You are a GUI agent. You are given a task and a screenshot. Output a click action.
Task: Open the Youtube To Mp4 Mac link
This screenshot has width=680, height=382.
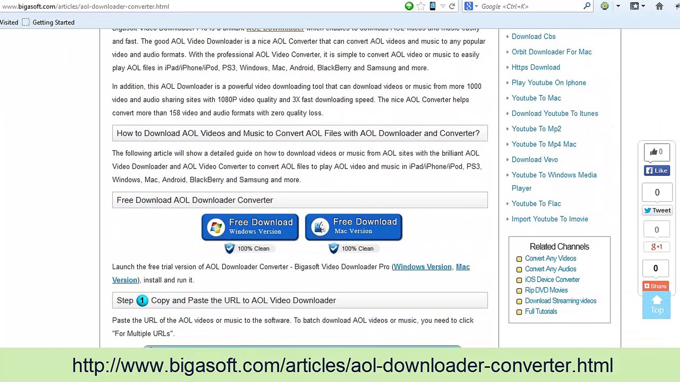pos(544,144)
